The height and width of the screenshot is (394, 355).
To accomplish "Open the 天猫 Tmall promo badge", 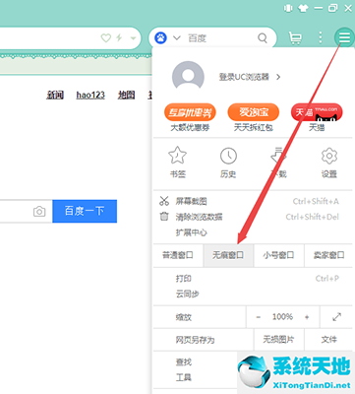I will pos(317,112).
